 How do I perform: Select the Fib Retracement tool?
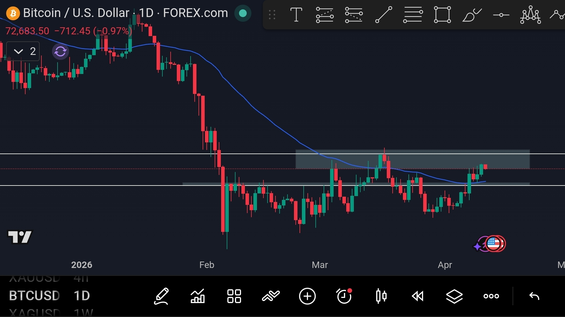(x=413, y=14)
